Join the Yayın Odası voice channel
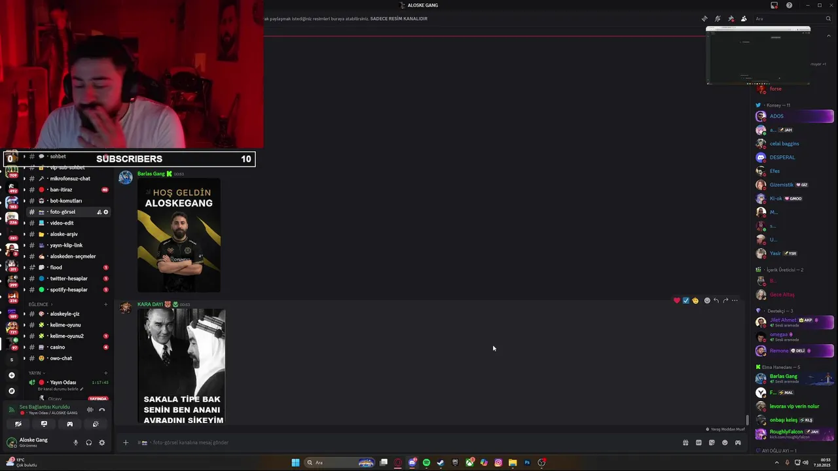 point(68,383)
